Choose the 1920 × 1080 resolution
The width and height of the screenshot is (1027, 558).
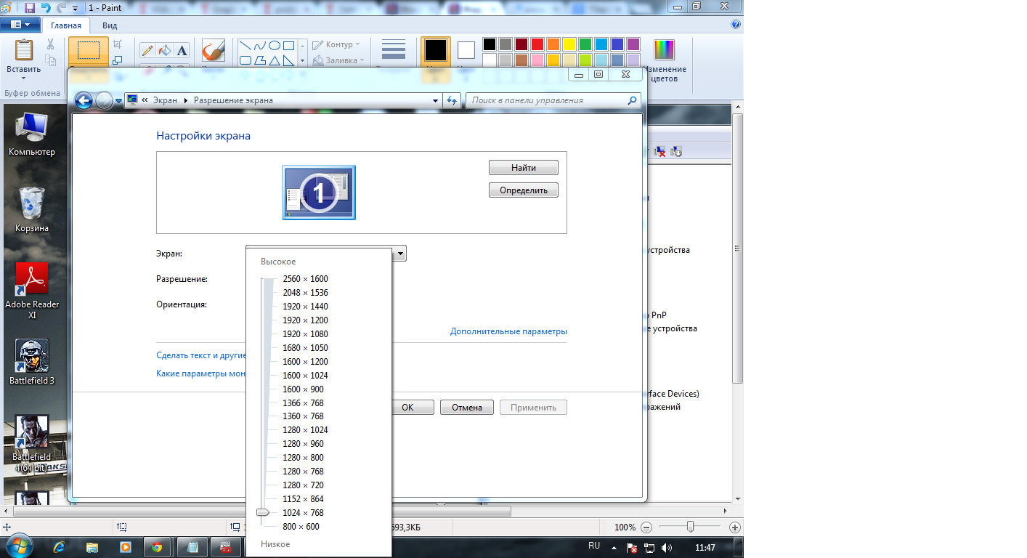pyautogui.click(x=305, y=334)
